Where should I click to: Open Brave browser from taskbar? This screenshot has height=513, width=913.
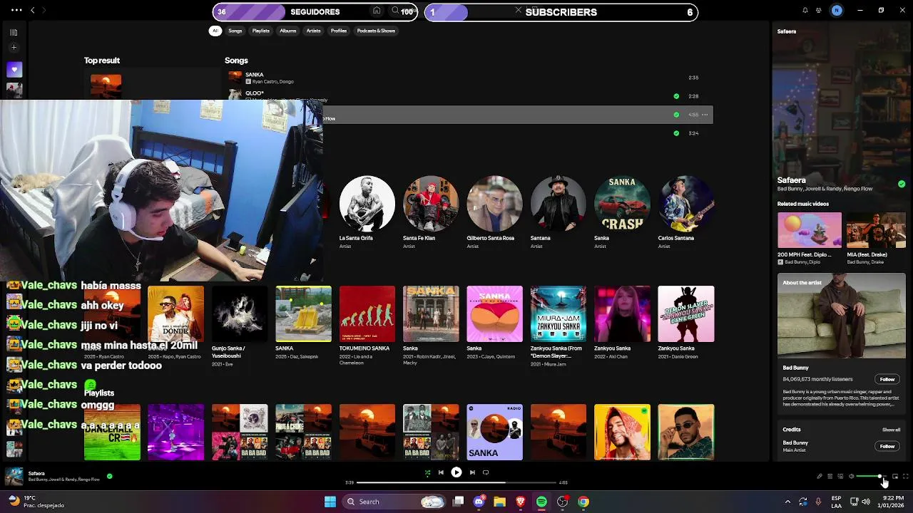[521, 502]
